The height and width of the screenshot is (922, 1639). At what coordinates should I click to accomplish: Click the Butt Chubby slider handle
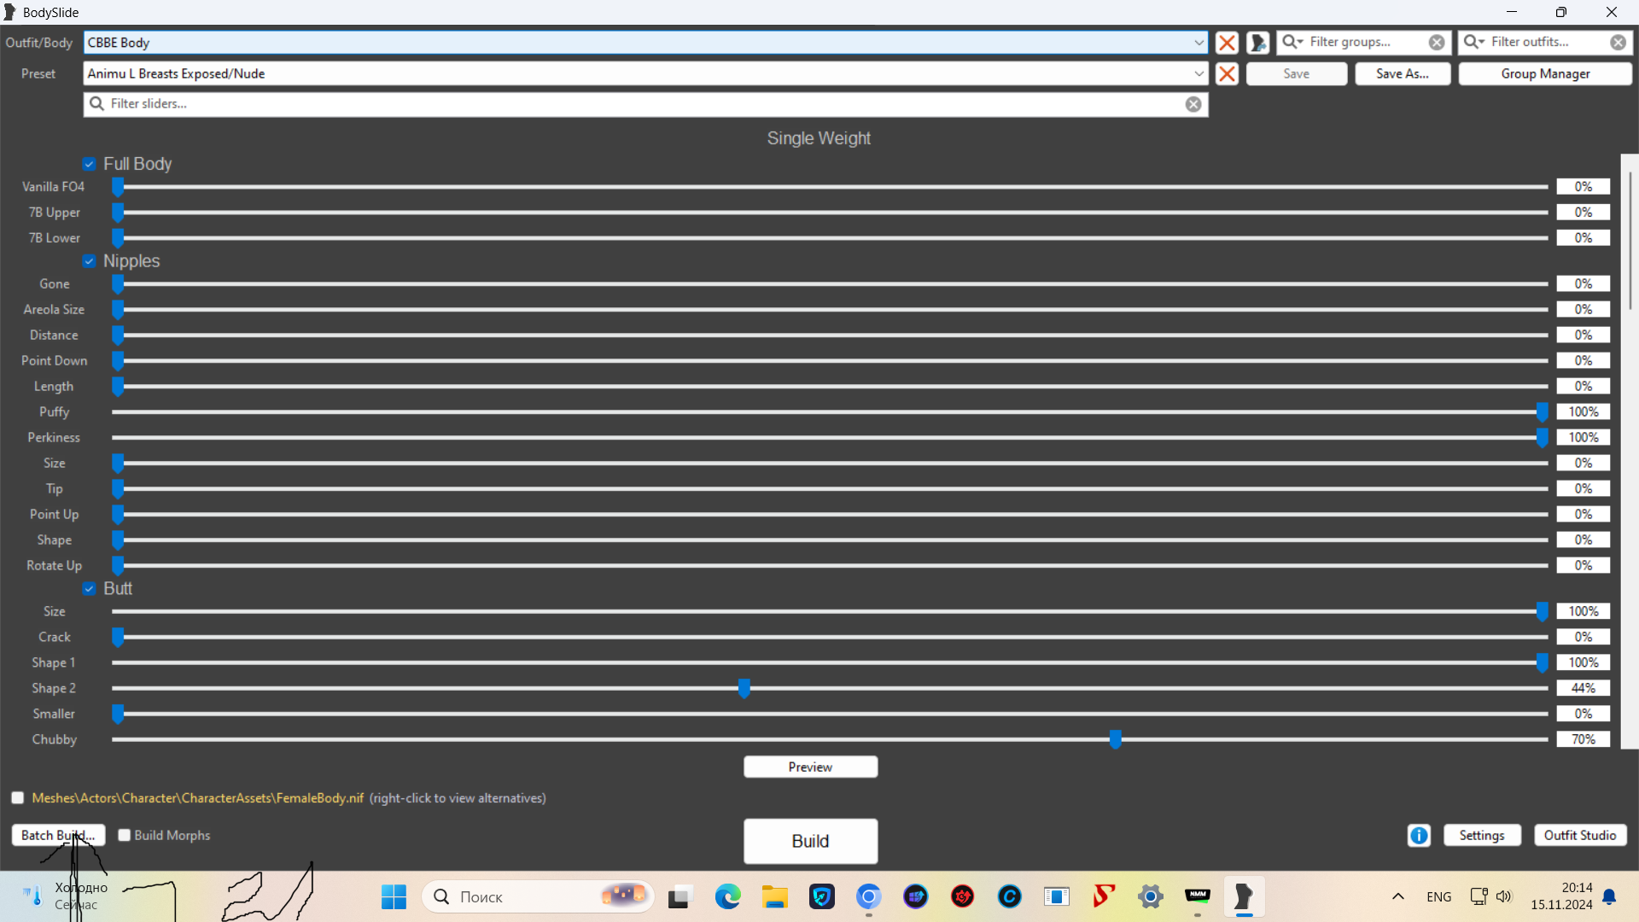coord(1115,739)
